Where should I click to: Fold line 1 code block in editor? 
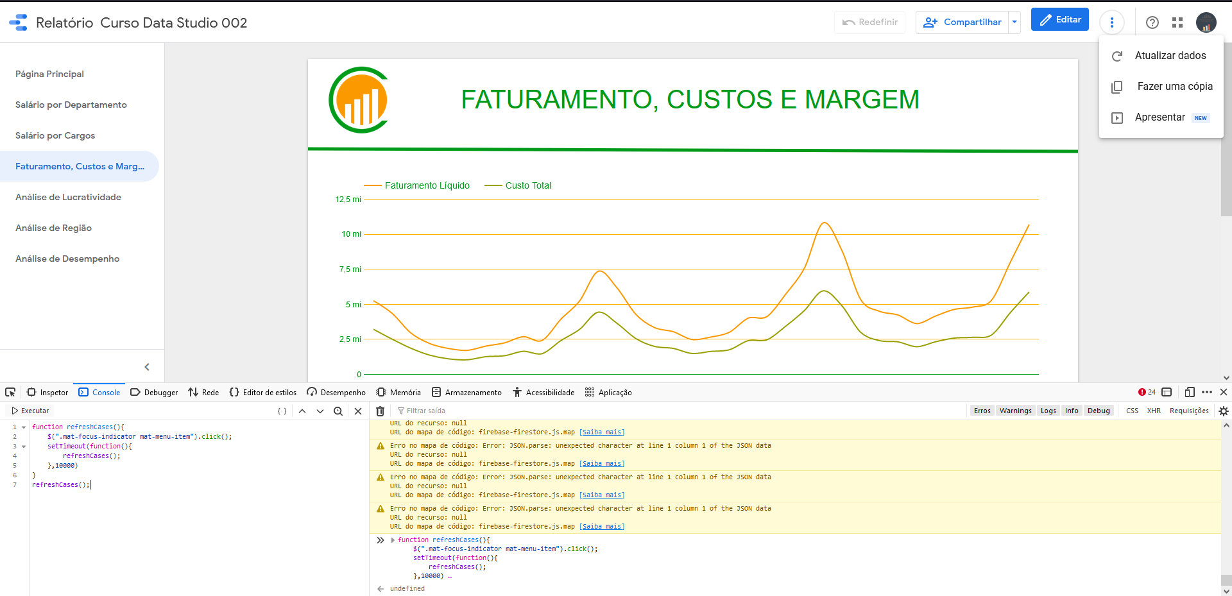[x=24, y=427]
